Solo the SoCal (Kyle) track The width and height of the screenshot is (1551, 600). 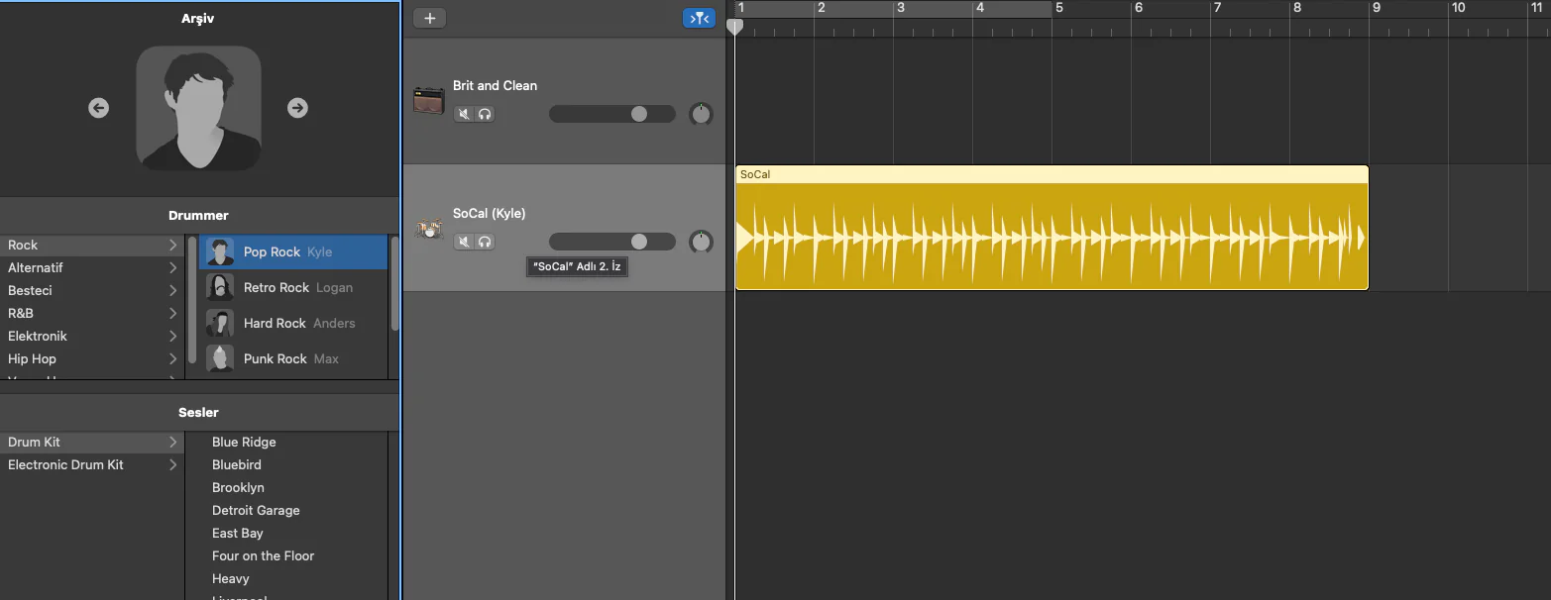click(x=485, y=242)
